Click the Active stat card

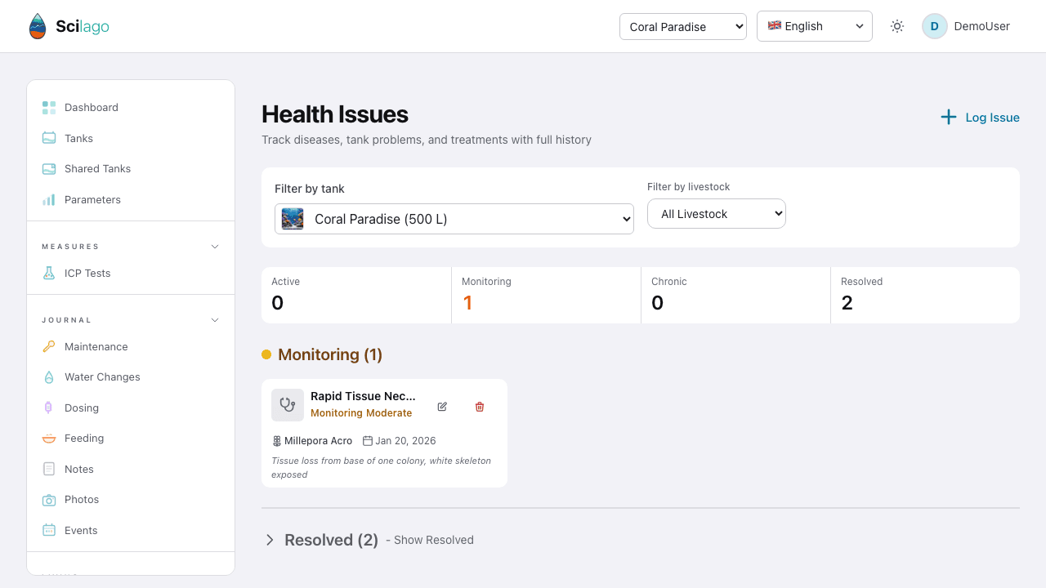[x=356, y=295]
